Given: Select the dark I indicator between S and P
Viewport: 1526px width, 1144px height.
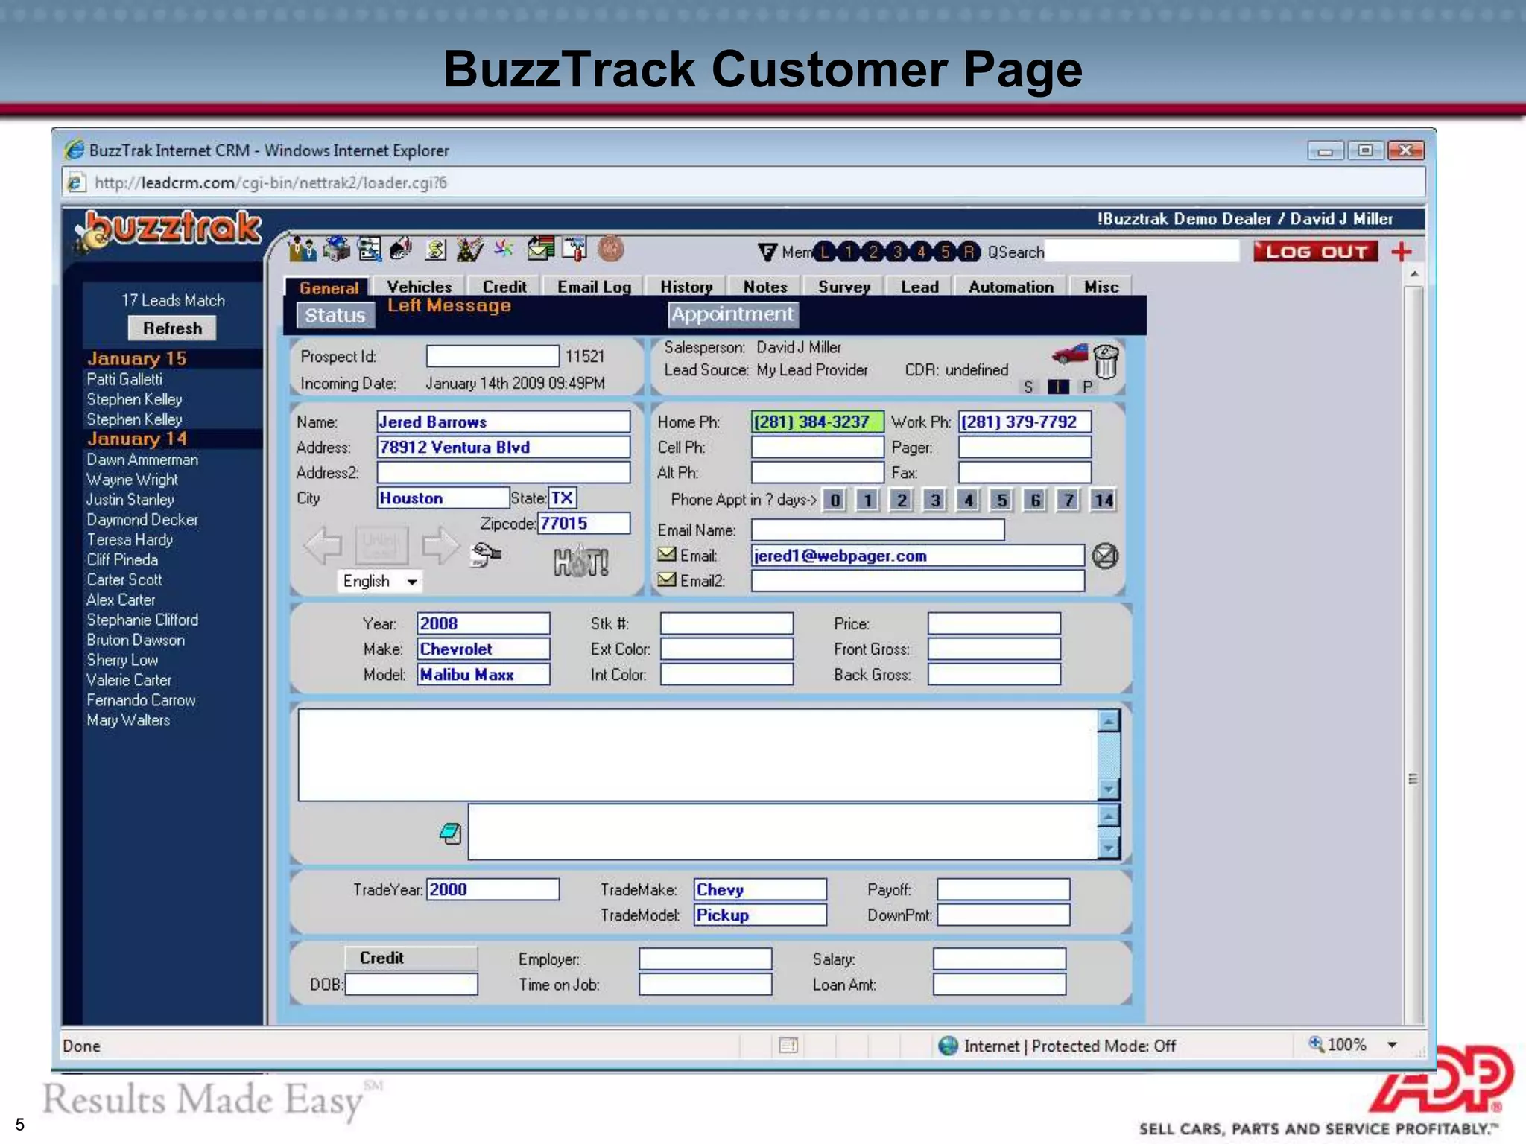Looking at the screenshot, I should [x=1058, y=387].
